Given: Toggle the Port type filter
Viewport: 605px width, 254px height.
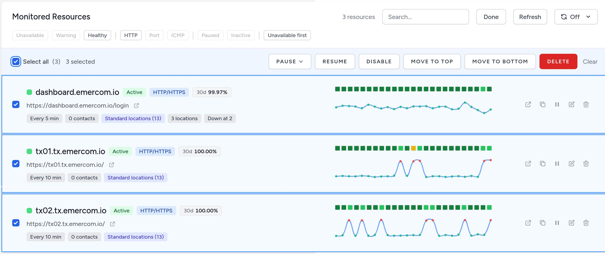Looking at the screenshot, I should (x=154, y=35).
